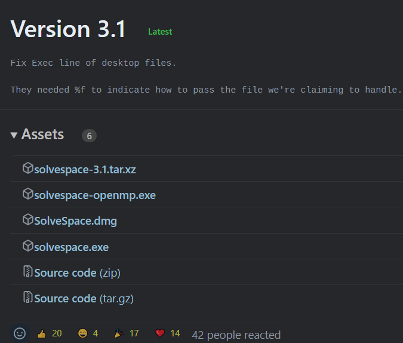Open the add reaction smiley picker
403x343 pixels.
20,333
